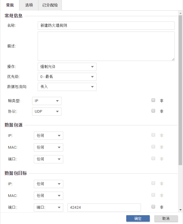The image size is (183, 224).
Task: Expand the 优先级 dropdown
Action: coord(67,77)
